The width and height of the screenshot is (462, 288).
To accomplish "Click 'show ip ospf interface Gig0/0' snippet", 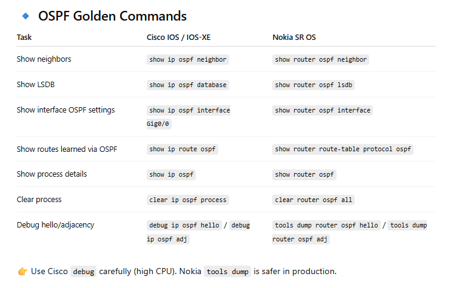I will pos(189,117).
